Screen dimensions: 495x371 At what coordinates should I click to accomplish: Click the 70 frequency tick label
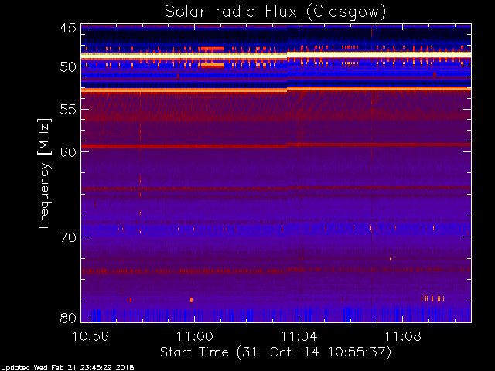(68, 237)
